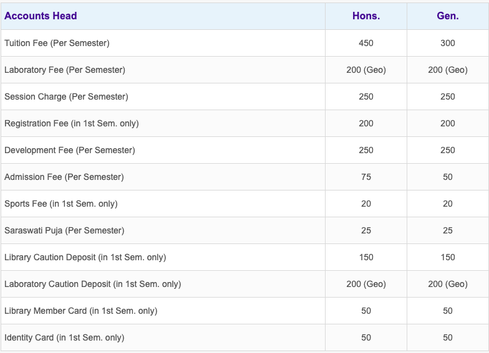Select the Tuition Fee (Per Semester) row label
This screenshot has height=353, width=489.
tap(57, 43)
